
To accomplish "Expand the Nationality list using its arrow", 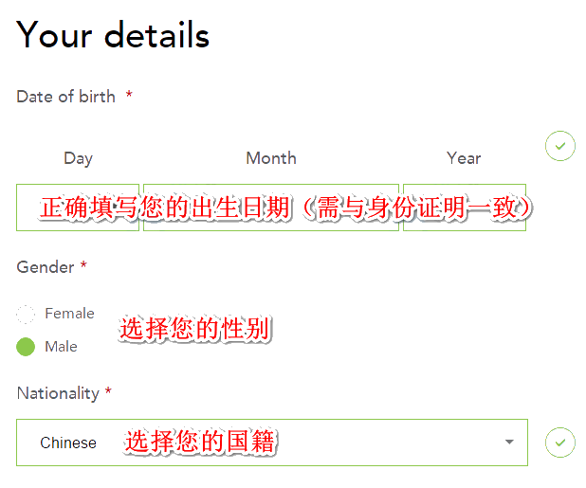I will click(509, 443).
